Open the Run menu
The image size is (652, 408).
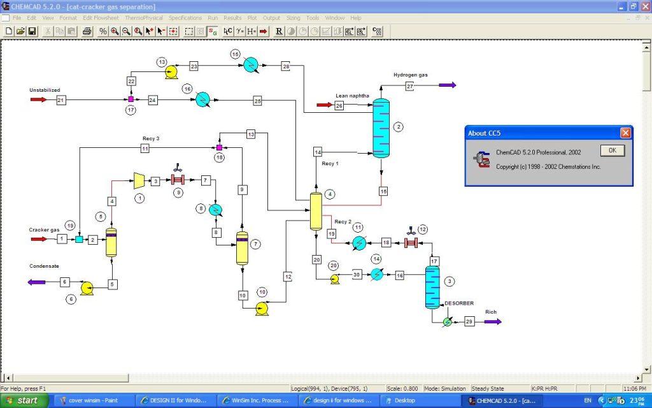coord(213,18)
